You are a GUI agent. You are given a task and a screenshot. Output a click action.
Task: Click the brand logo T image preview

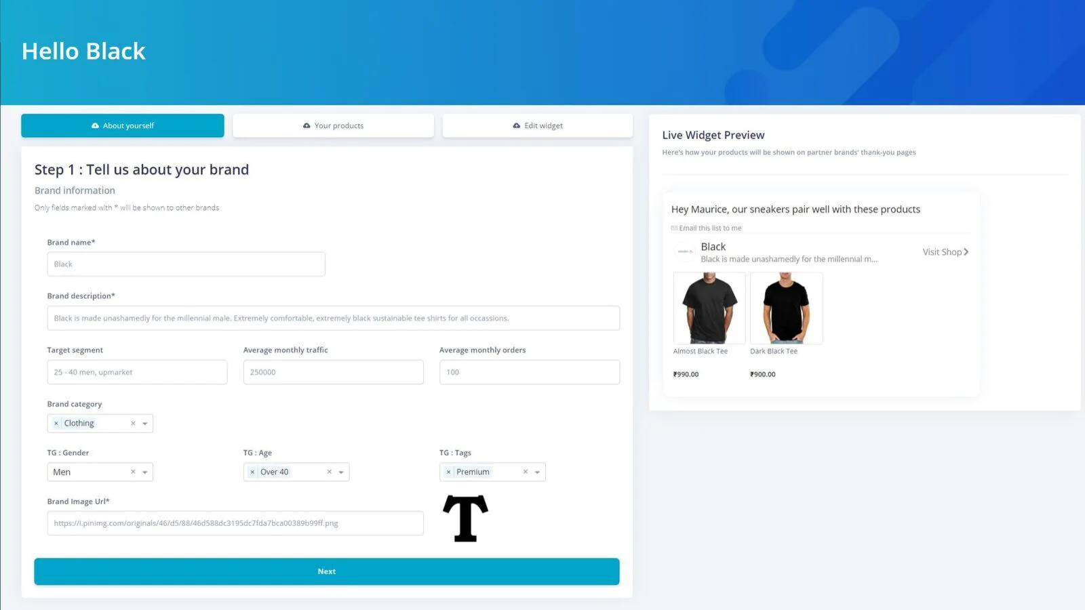pyautogui.click(x=466, y=518)
